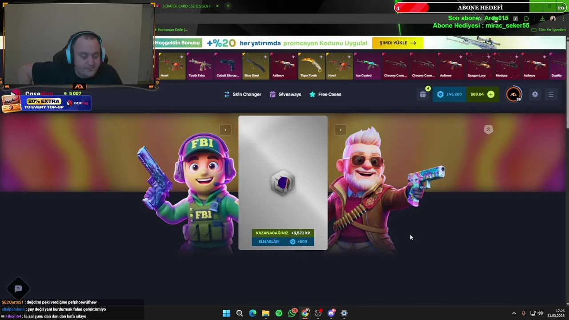This screenshot has width=569, height=320.
Task: Open the browser downloads icon
Action: pos(542,19)
